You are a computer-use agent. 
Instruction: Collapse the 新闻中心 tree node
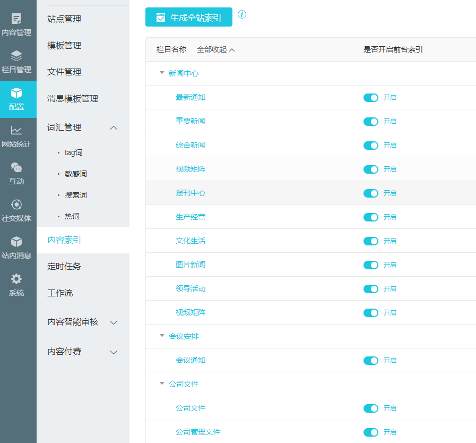pyautogui.click(x=162, y=73)
